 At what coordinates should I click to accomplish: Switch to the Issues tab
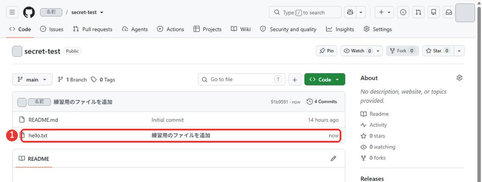tap(52, 29)
